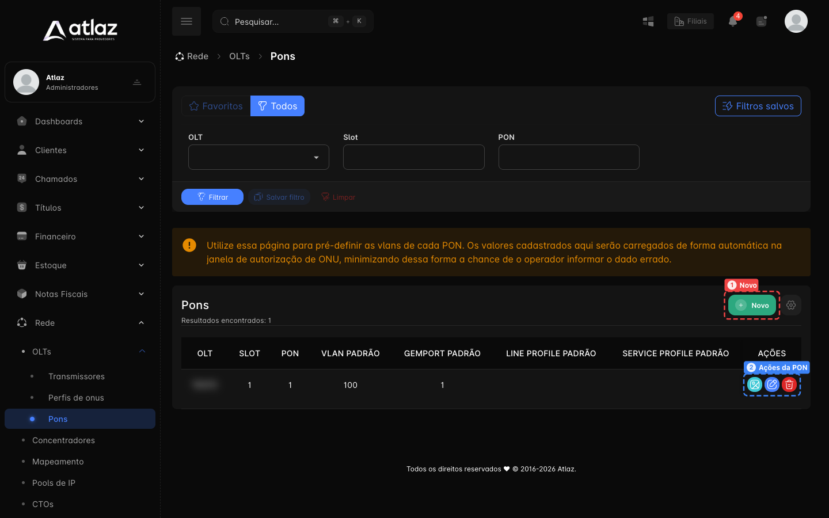Click the teal map action icon in PON row
Viewport: 829px width, 518px height.
[x=755, y=384]
